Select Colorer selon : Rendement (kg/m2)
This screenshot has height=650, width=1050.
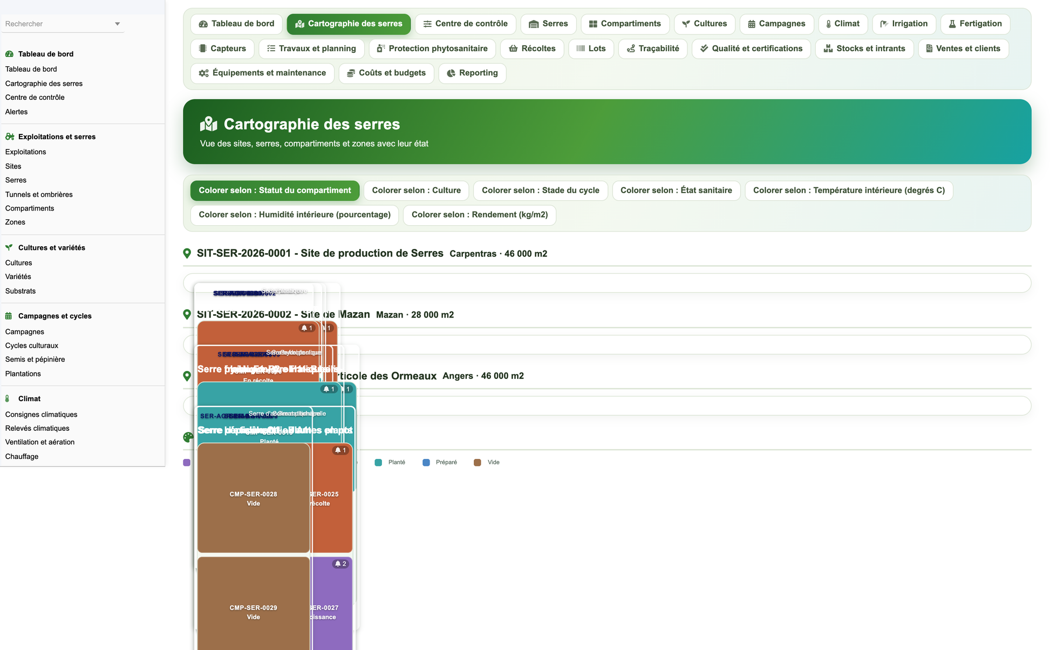coord(480,215)
